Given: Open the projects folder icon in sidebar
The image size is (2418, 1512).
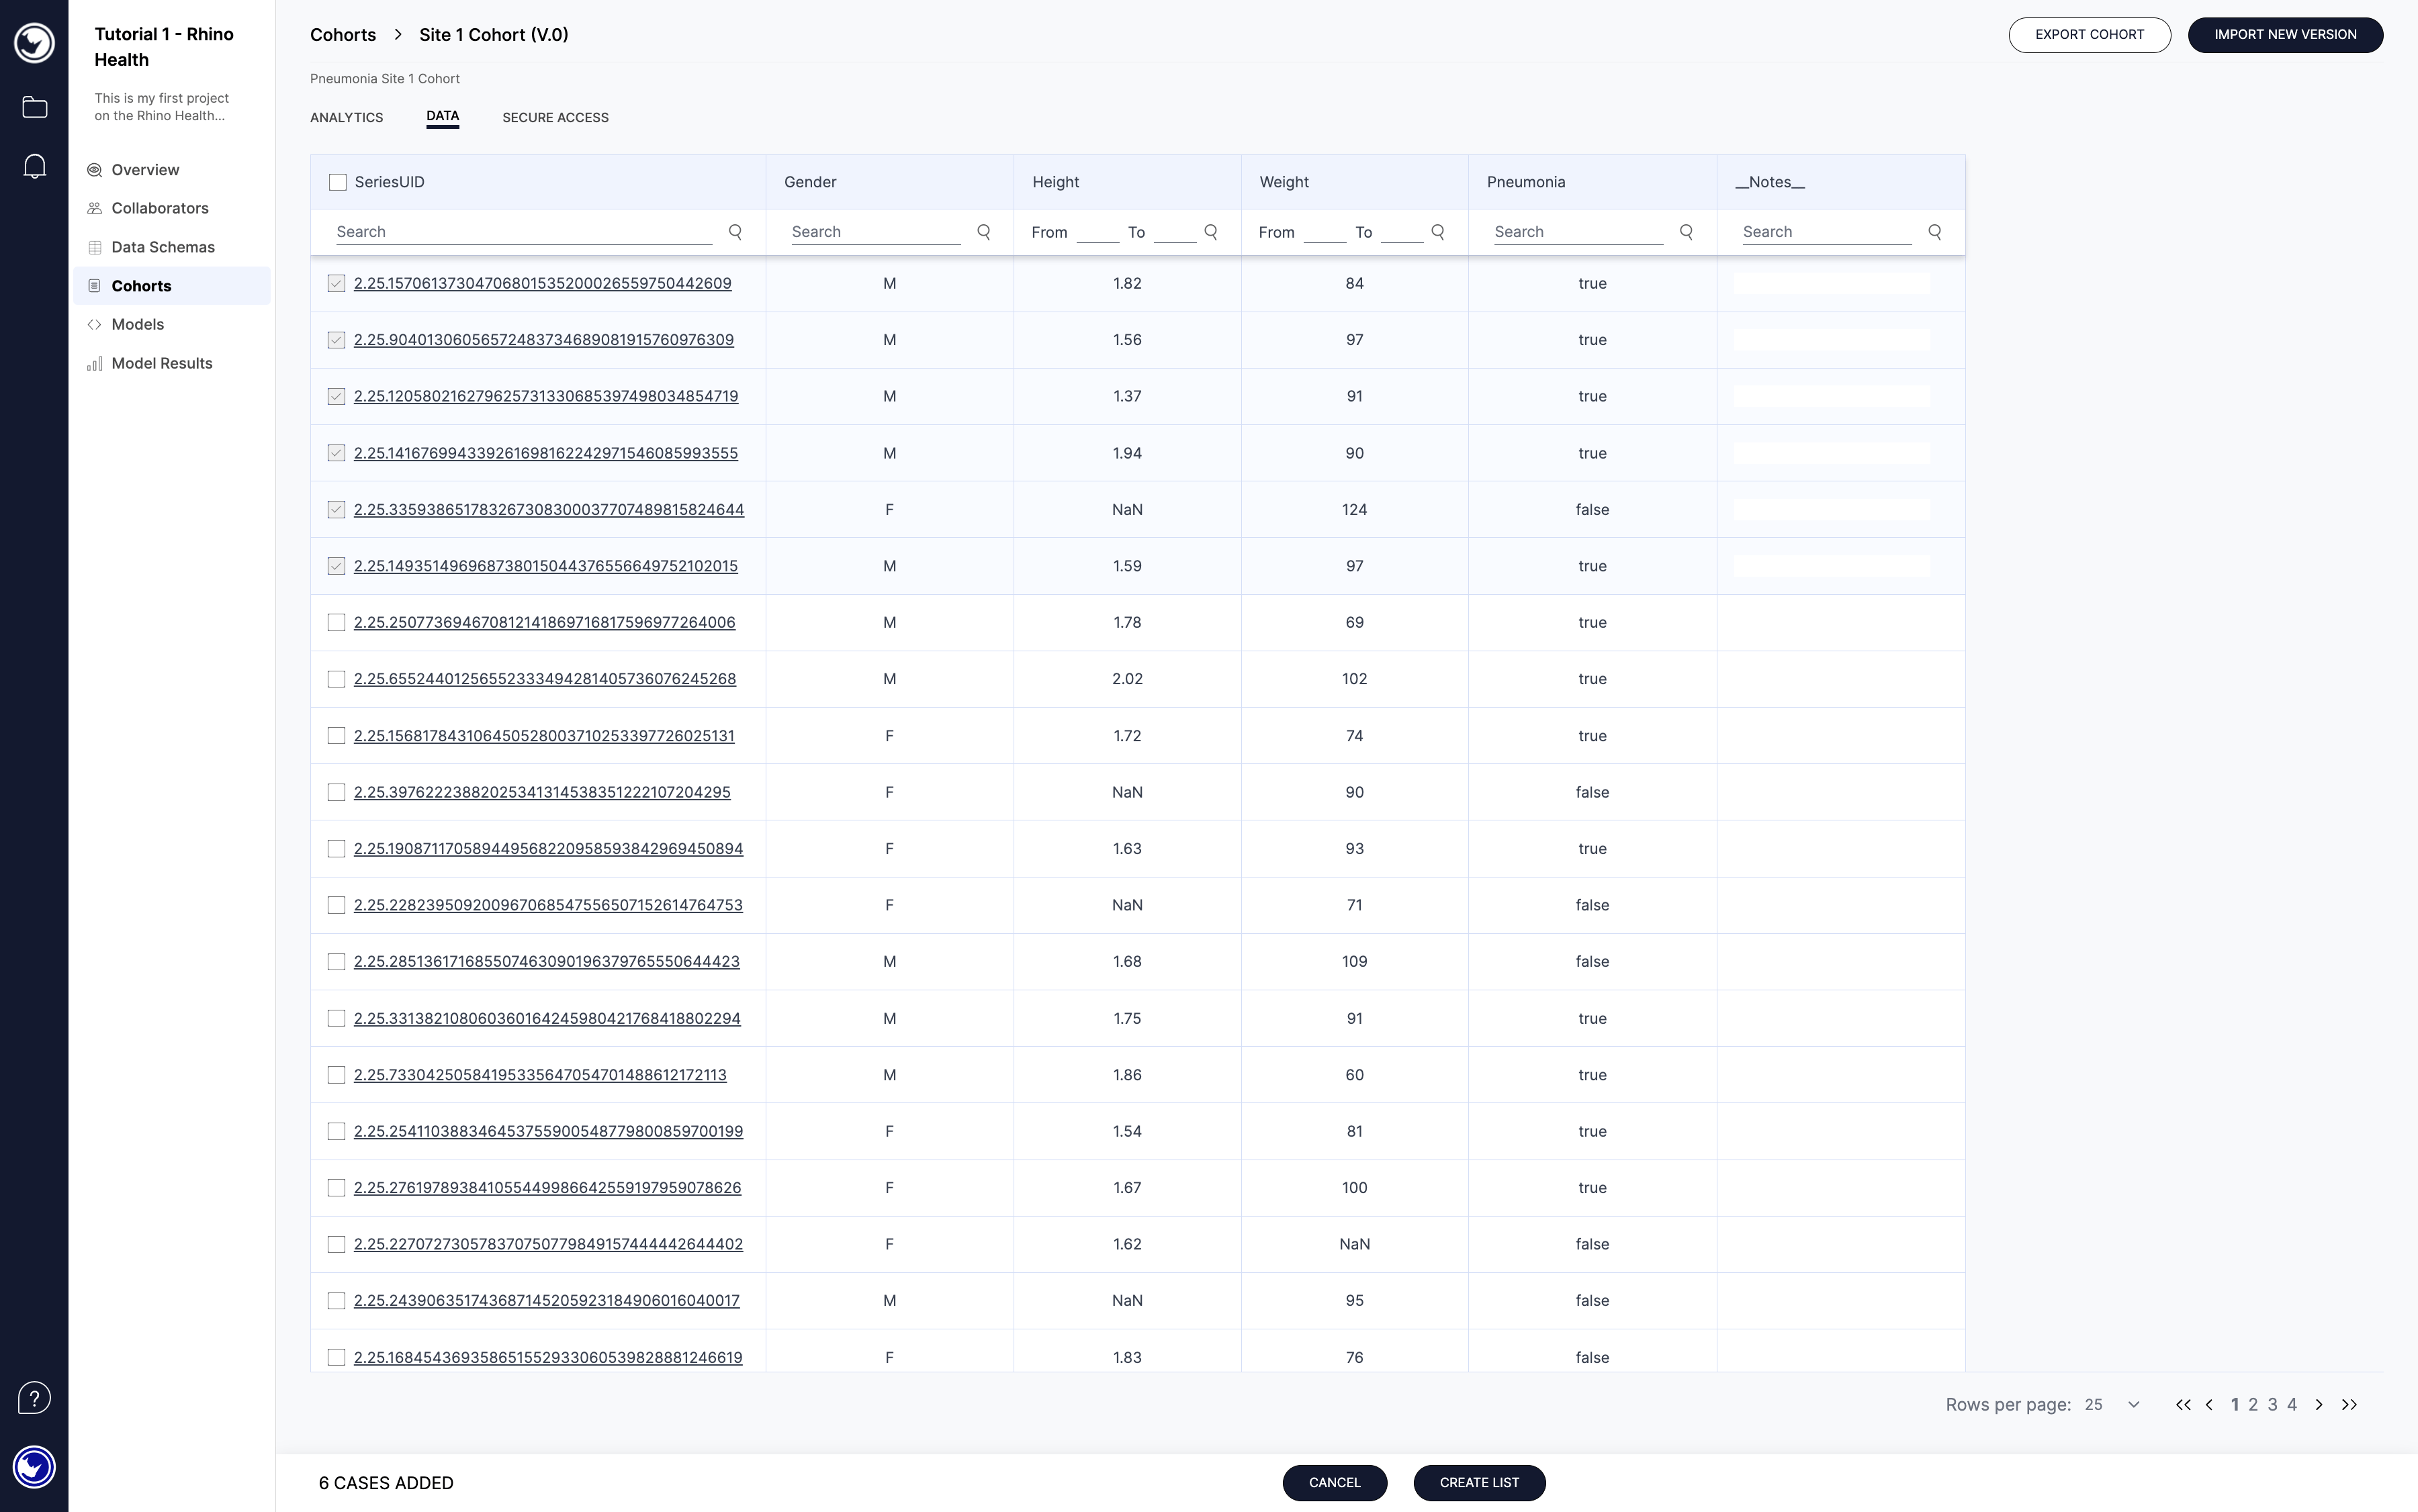Looking at the screenshot, I should (x=34, y=107).
